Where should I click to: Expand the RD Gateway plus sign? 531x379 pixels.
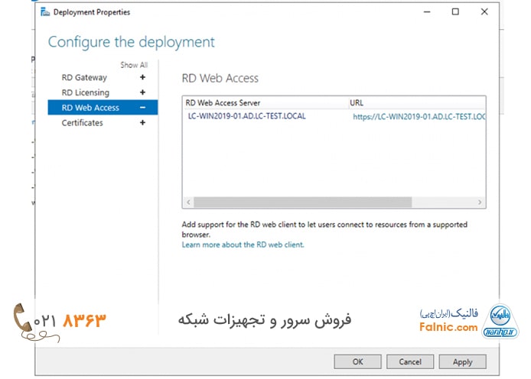[143, 77]
